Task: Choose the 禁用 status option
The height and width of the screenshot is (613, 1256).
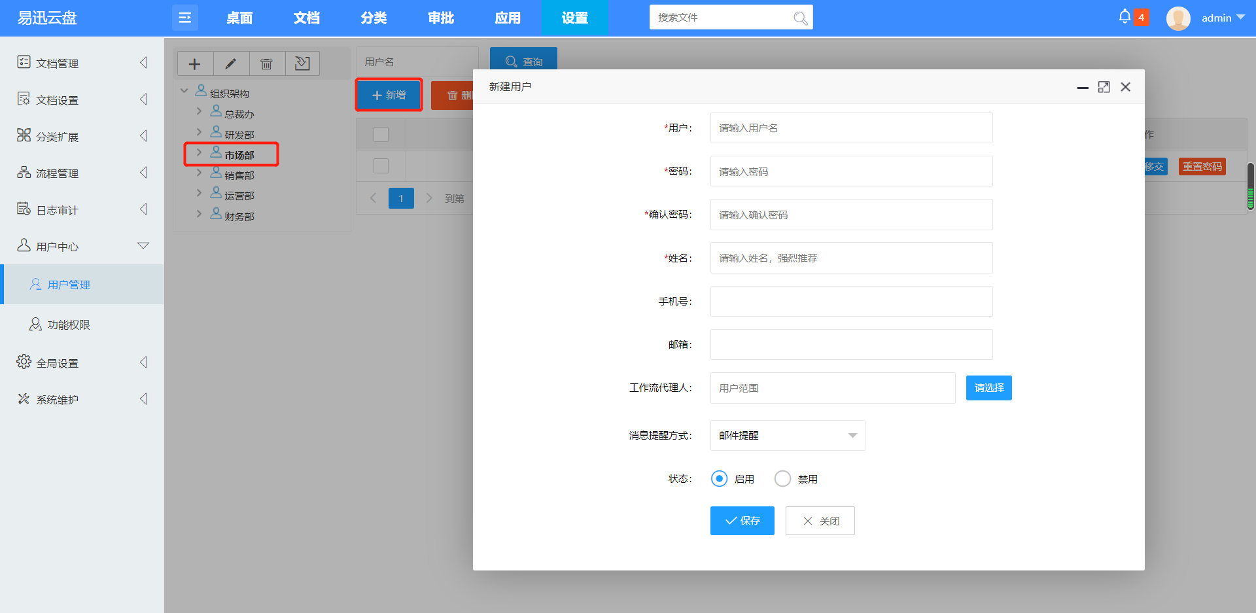Action: (x=782, y=478)
